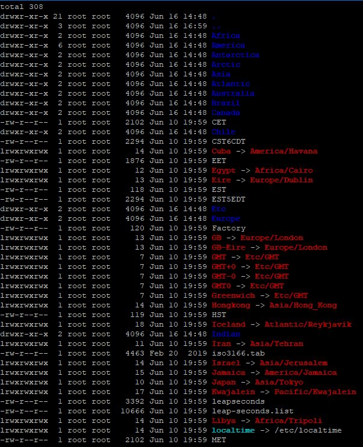Screen dimensions: 363x447
Task: Click the Factory file name
Action: coord(228,228)
